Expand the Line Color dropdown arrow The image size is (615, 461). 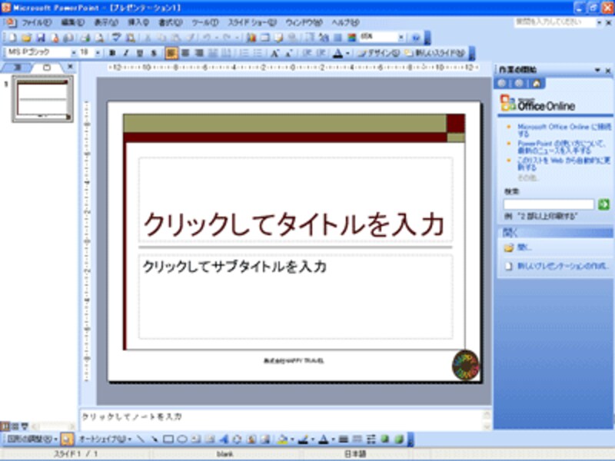pyautogui.click(x=313, y=439)
